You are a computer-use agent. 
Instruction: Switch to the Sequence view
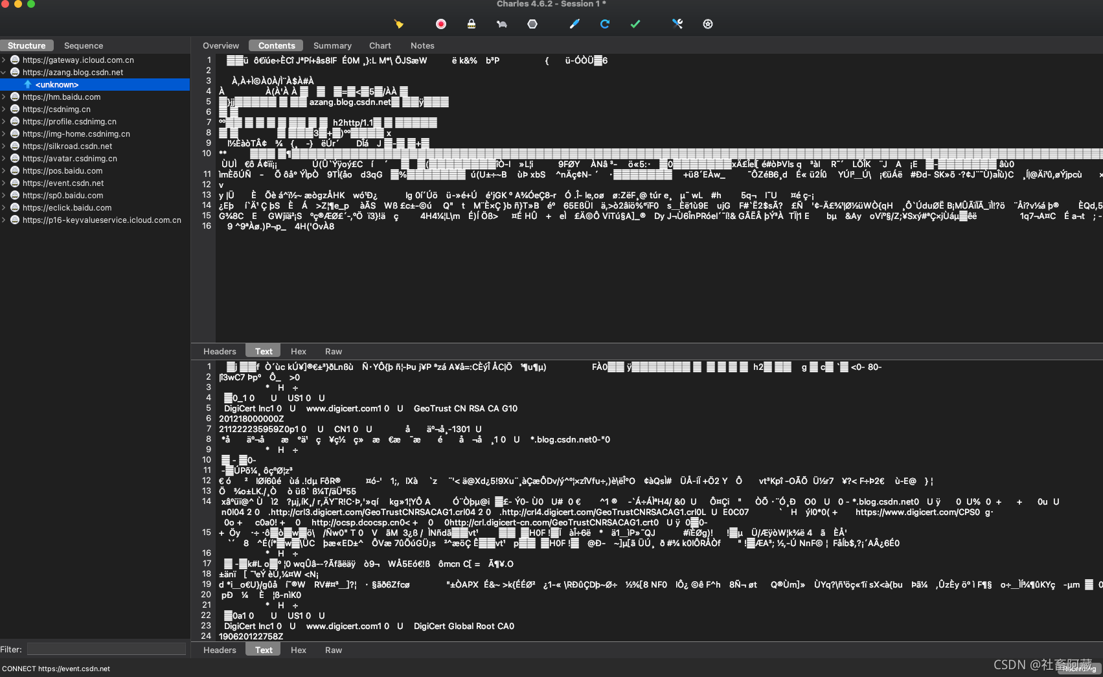(x=83, y=45)
